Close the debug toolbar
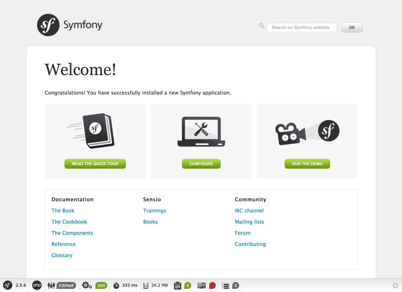The image size is (402, 292). pos(395,285)
